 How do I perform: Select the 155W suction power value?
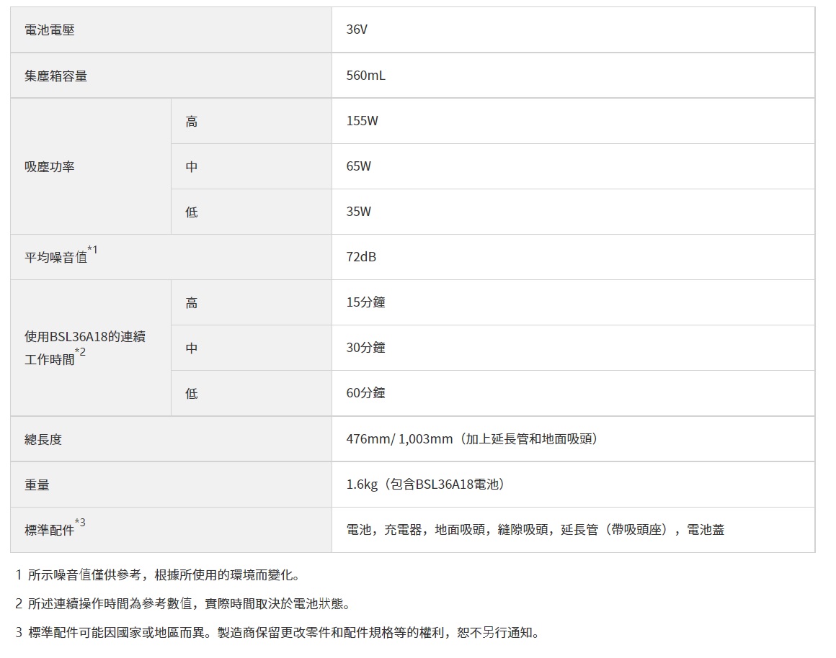pyautogui.click(x=362, y=121)
